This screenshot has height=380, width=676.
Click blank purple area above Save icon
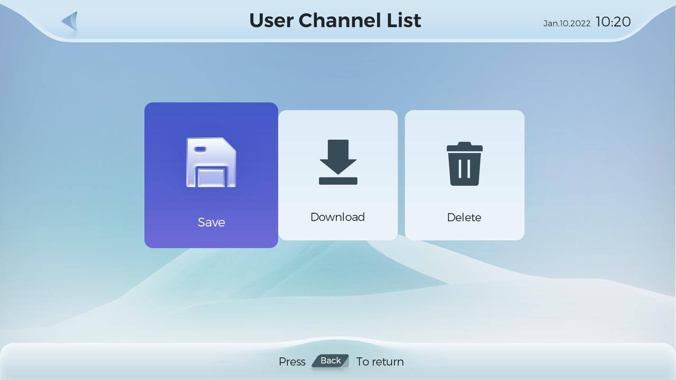(x=211, y=119)
